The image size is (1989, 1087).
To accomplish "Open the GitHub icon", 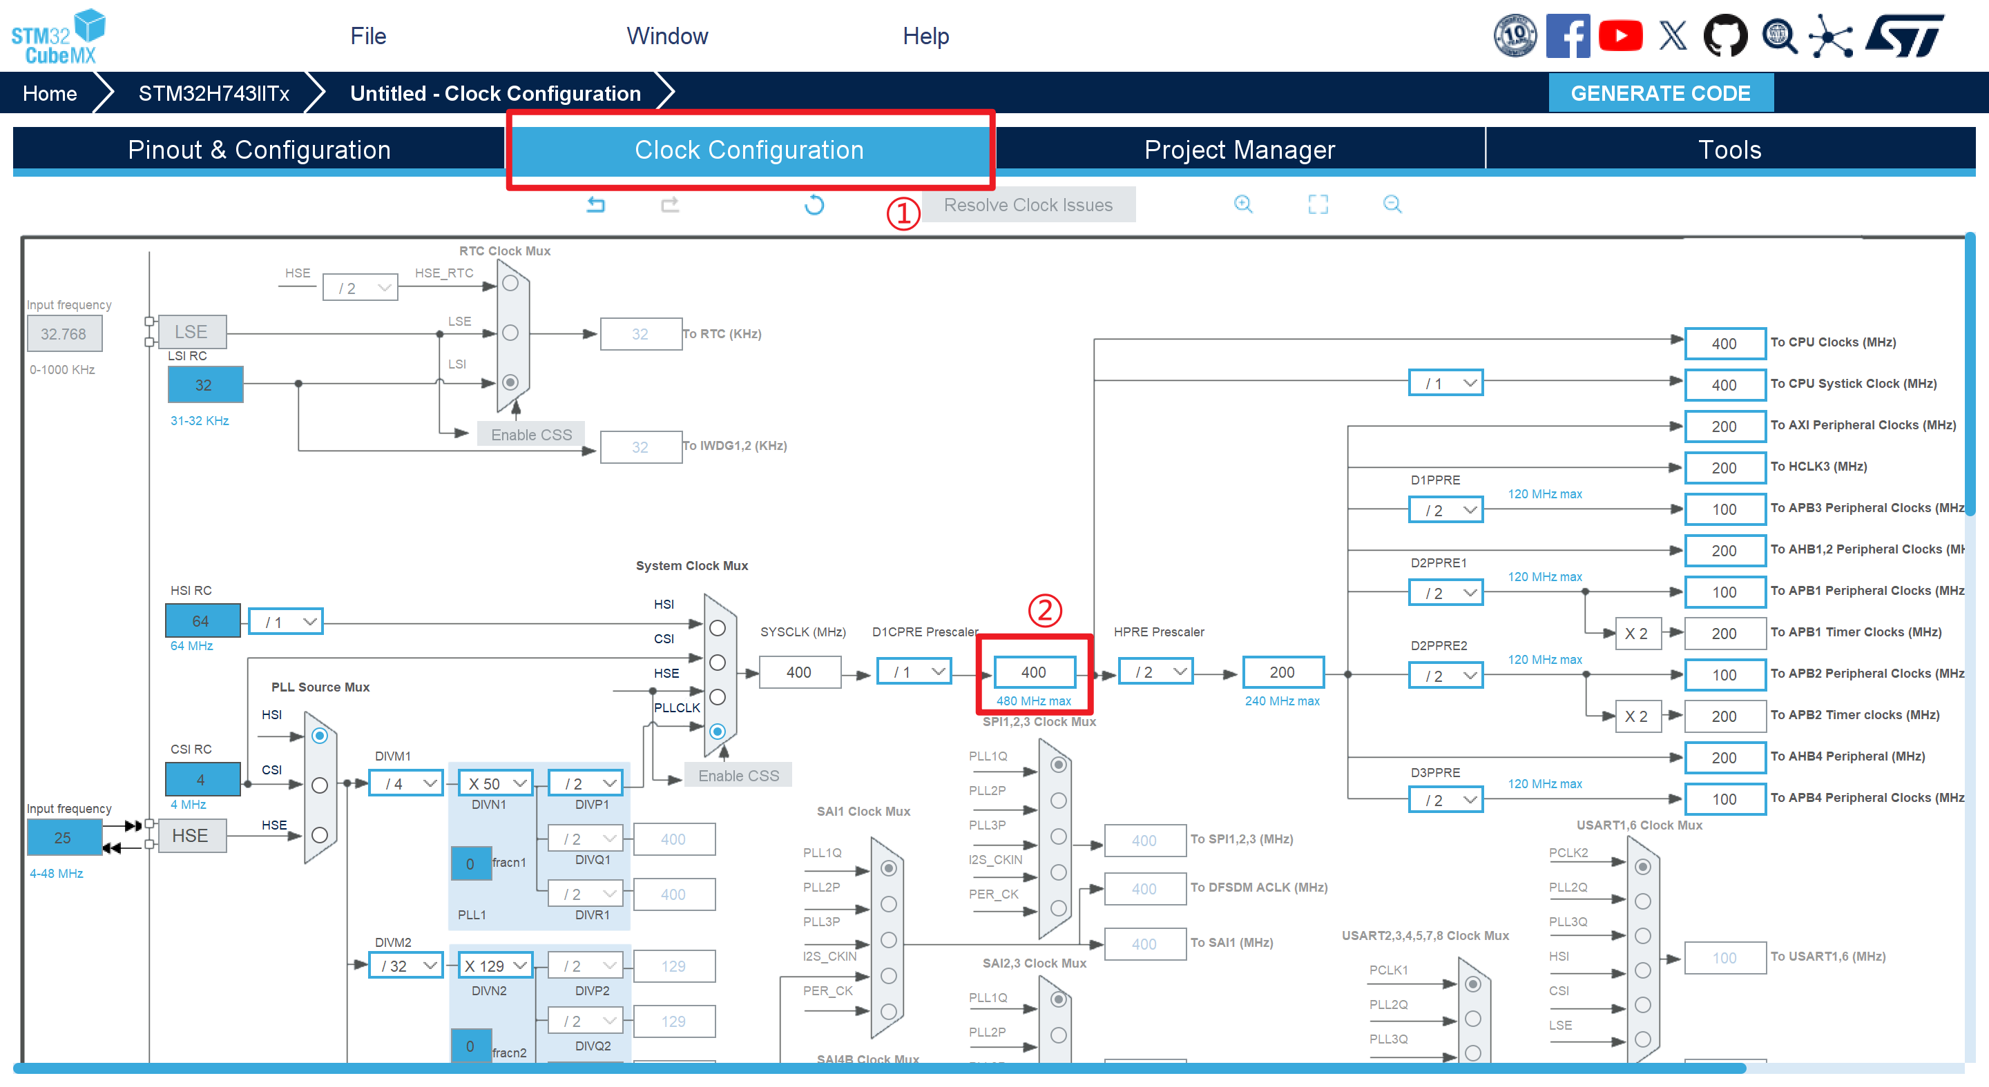I will [1725, 35].
